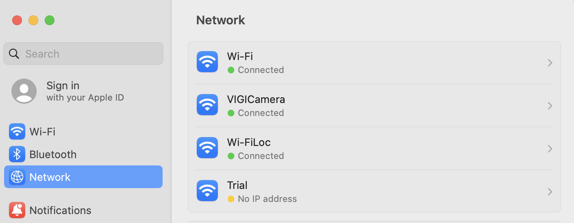The height and width of the screenshot is (223, 574).
Task: Sign in with your Apple ID
Action: pos(85,91)
